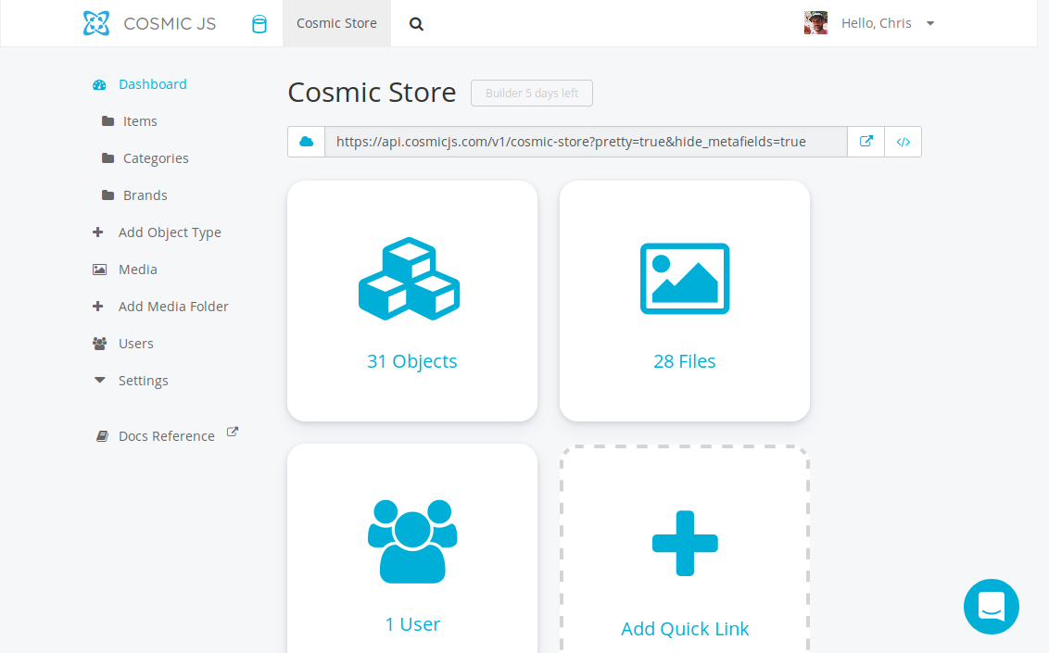Click Chris's profile avatar
This screenshot has width=1049, height=653.
[x=815, y=23]
